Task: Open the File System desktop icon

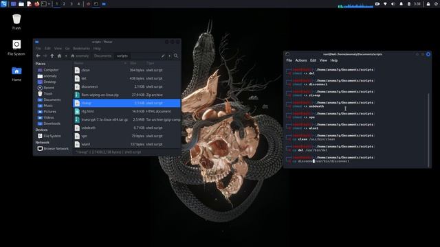Action: click(x=16, y=47)
